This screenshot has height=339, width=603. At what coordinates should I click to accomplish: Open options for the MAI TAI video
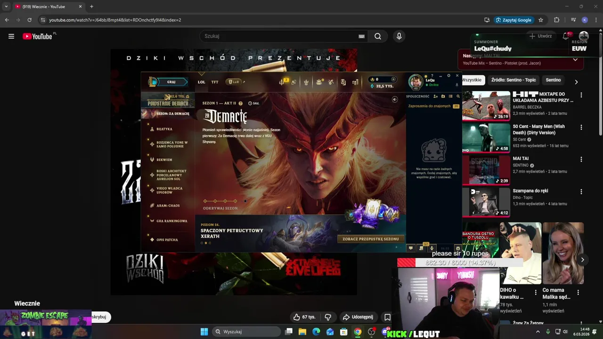point(581,159)
